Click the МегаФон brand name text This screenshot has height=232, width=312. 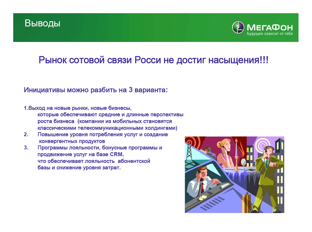pos(270,27)
